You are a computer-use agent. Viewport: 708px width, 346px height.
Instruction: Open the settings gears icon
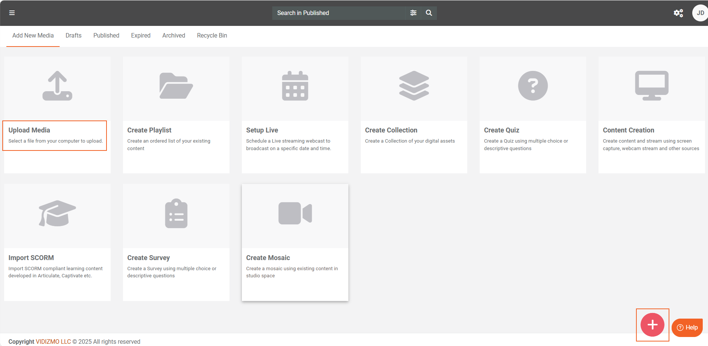[678, 13]
